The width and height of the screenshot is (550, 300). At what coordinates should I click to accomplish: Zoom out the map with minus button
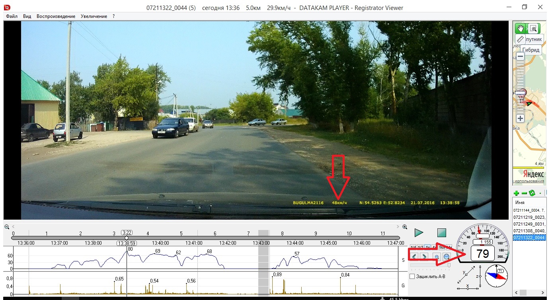pos(520,56)
